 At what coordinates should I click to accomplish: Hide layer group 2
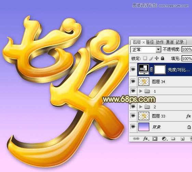[x=133, y=107]
